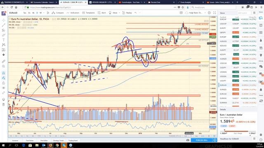The width and height of the screenshot is (264, 148).
Task: Toggle lock all drawing tools
Action: pyautogui.click(x=4, y=83)
